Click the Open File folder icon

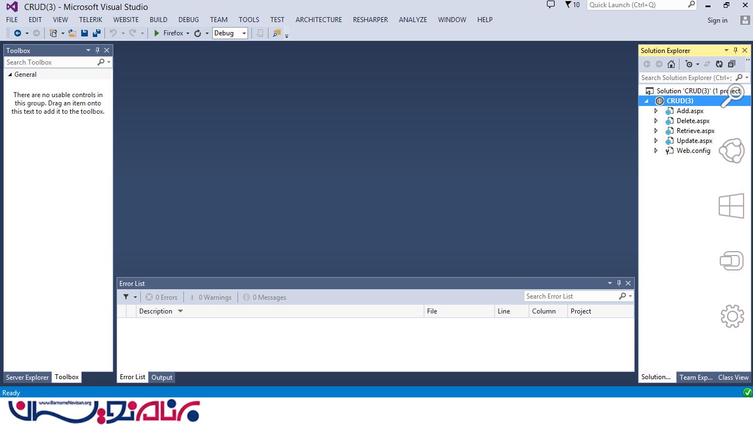tap(72, 33)
